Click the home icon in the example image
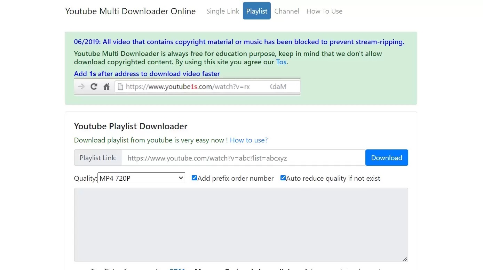This screenshot has height=270, width=483. coord(106,87)
